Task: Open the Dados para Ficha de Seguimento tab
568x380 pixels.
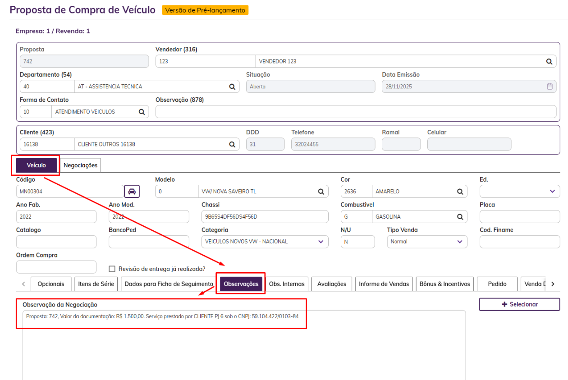Action: point(169,284)
